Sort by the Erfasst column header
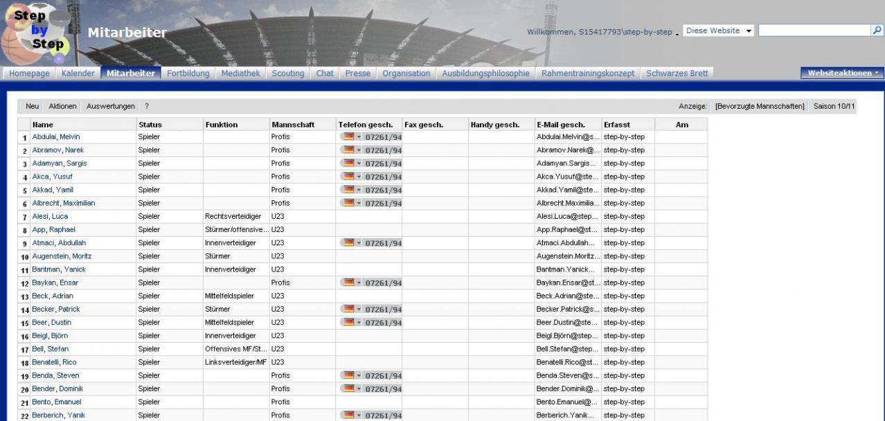Image resolution: width=885 pixels, height=421 pixels. tap(617, 125)
